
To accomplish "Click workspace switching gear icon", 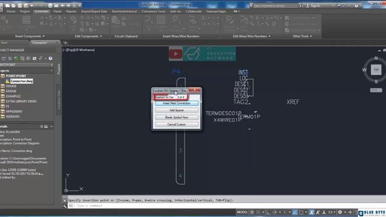I will click(340, 212).
